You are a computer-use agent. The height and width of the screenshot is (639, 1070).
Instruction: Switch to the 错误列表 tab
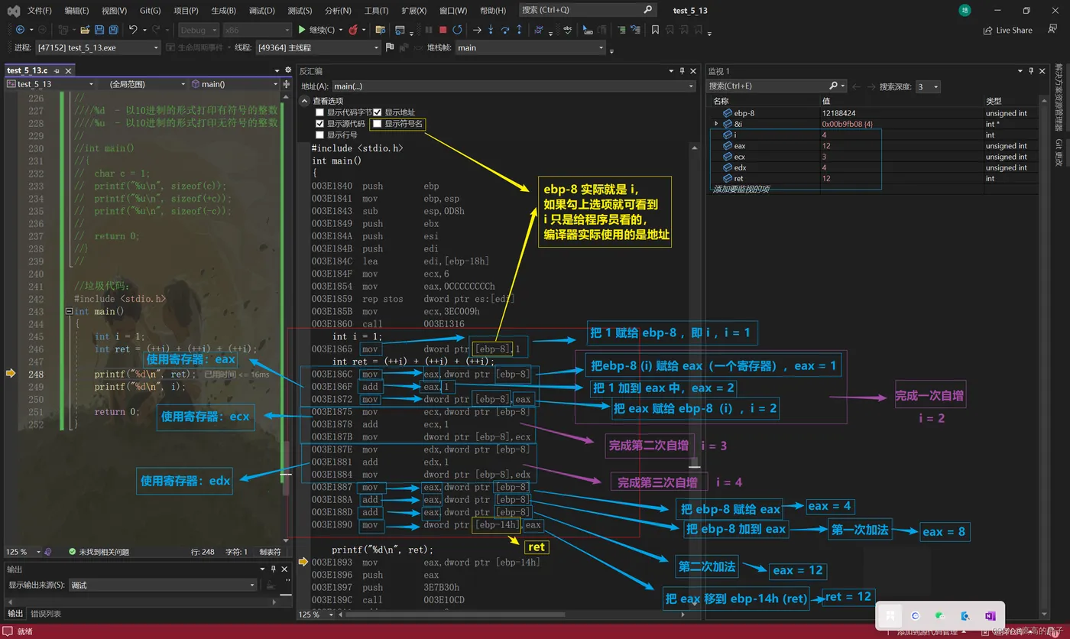pyautogui.click(x=45, y=614)
